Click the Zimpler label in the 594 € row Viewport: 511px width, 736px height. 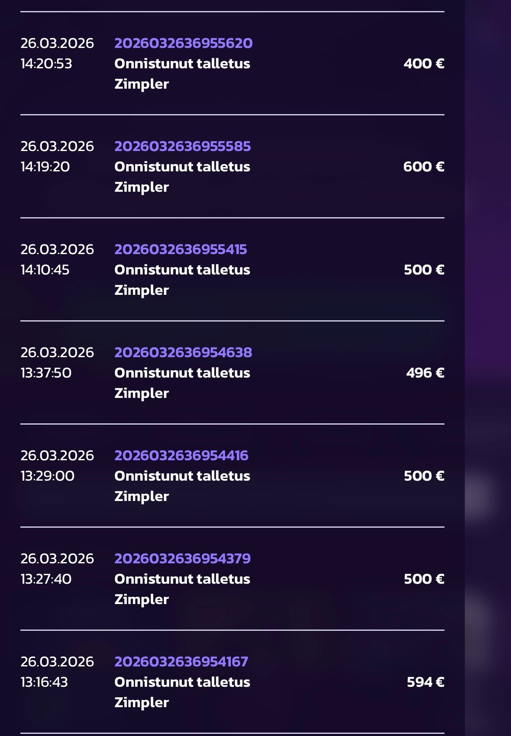coord(142,702)
